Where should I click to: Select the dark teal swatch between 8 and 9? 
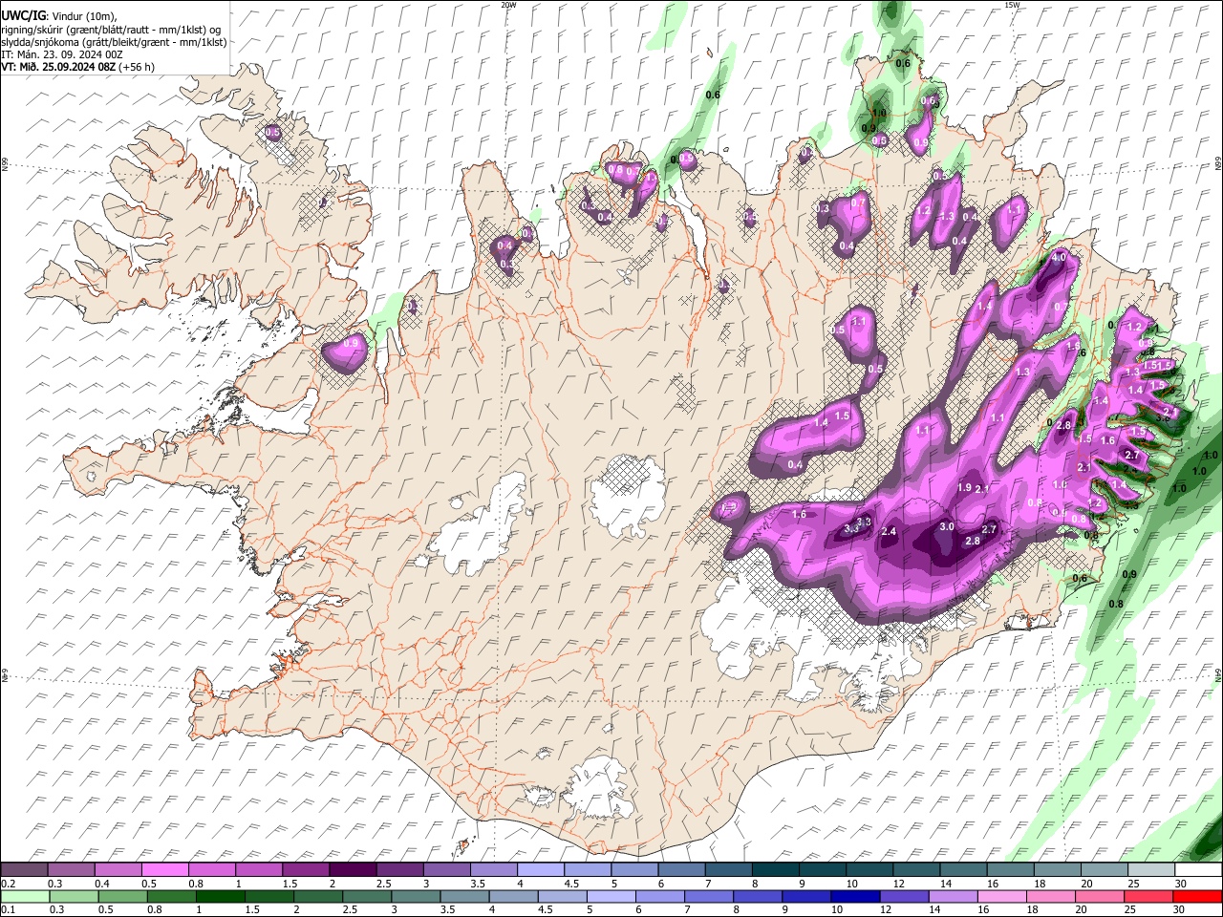(x=776, y=870)
